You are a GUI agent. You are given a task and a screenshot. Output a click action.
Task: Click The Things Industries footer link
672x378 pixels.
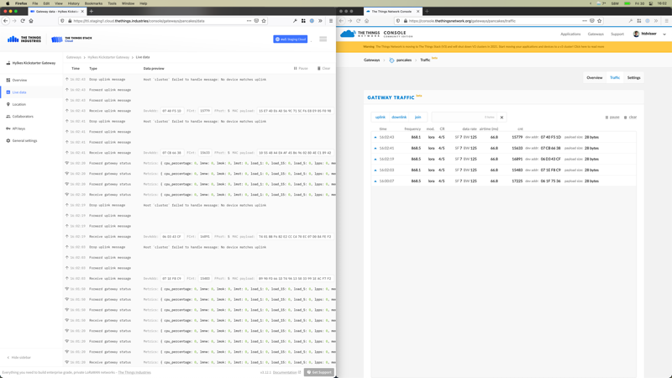134,372
